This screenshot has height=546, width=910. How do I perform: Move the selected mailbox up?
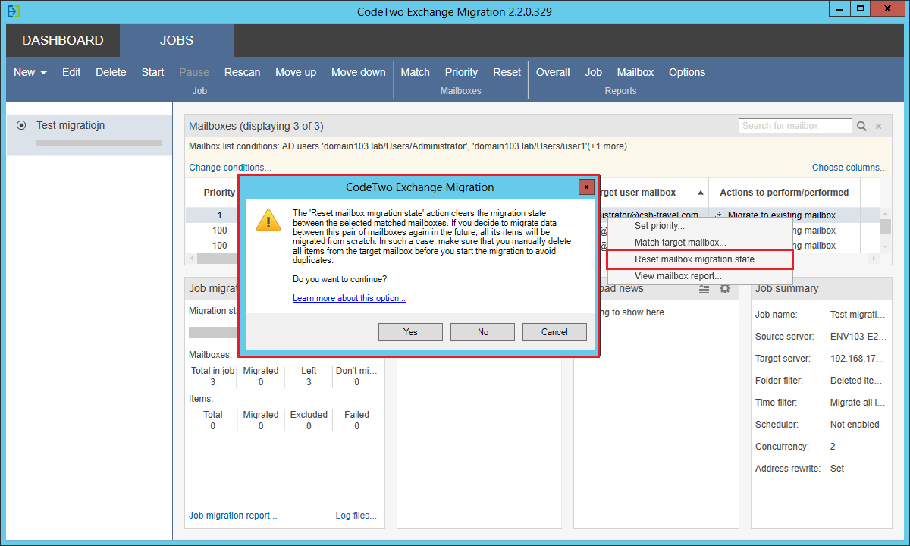(296, 72)
